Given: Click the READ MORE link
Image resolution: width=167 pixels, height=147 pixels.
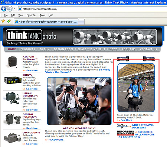Looking at the screenshot, I should tap(56, 140).
